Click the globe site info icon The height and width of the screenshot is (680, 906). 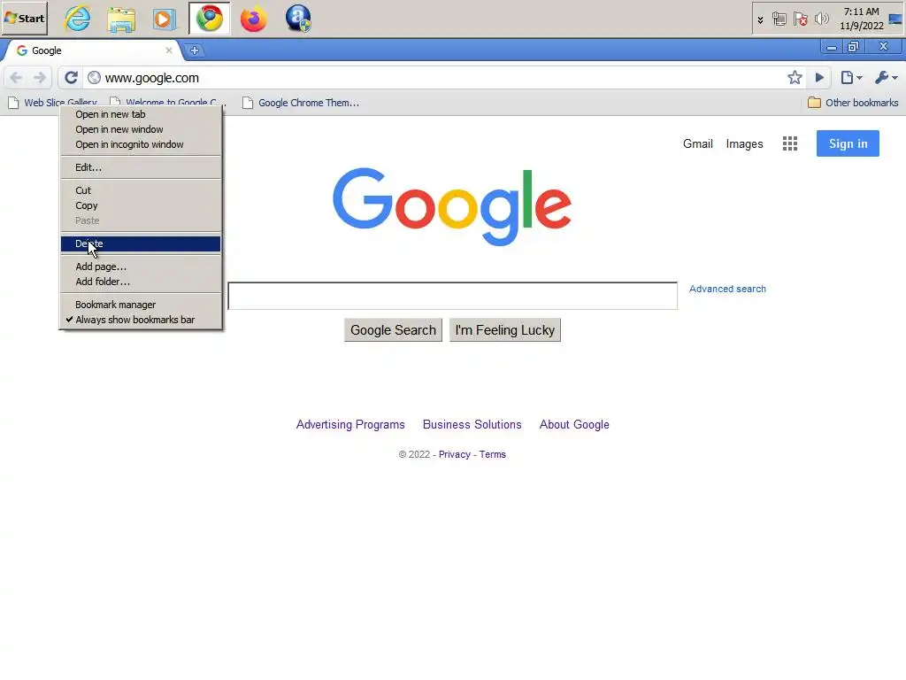tap(94, 78)
